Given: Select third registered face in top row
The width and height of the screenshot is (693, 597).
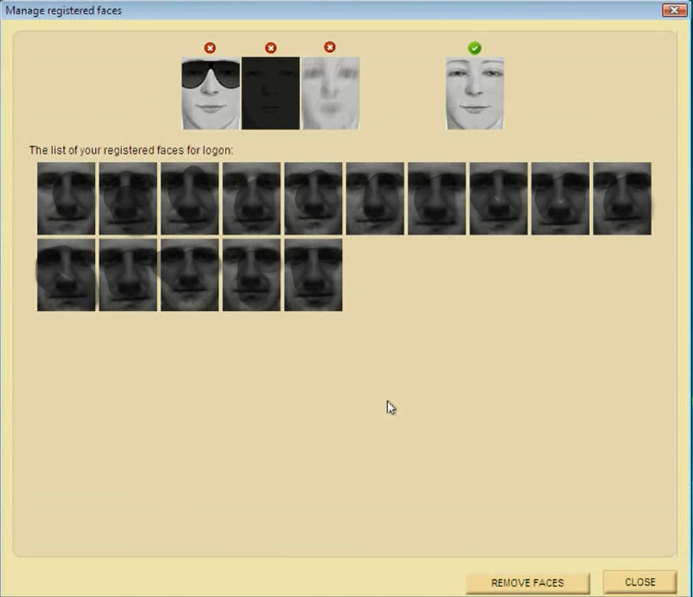Looking at the screenshot, I should (189, 199).
